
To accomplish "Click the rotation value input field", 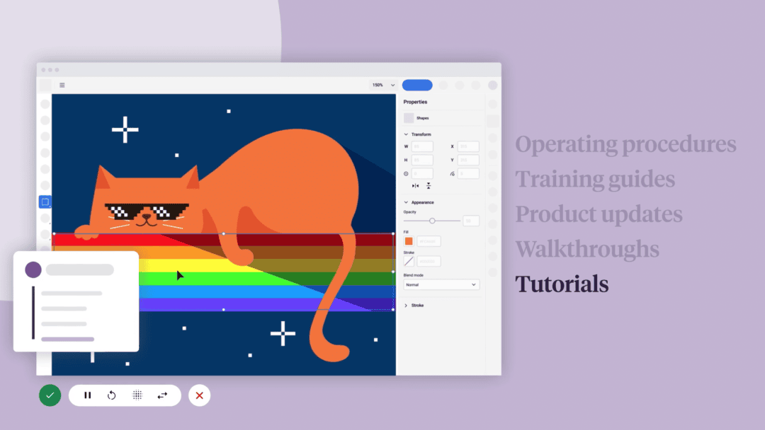I will point(422,173).
